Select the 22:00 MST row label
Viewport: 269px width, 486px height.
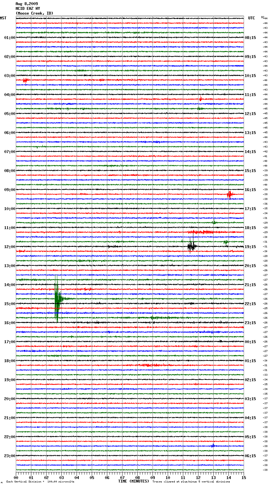click(x=10, y=437)
